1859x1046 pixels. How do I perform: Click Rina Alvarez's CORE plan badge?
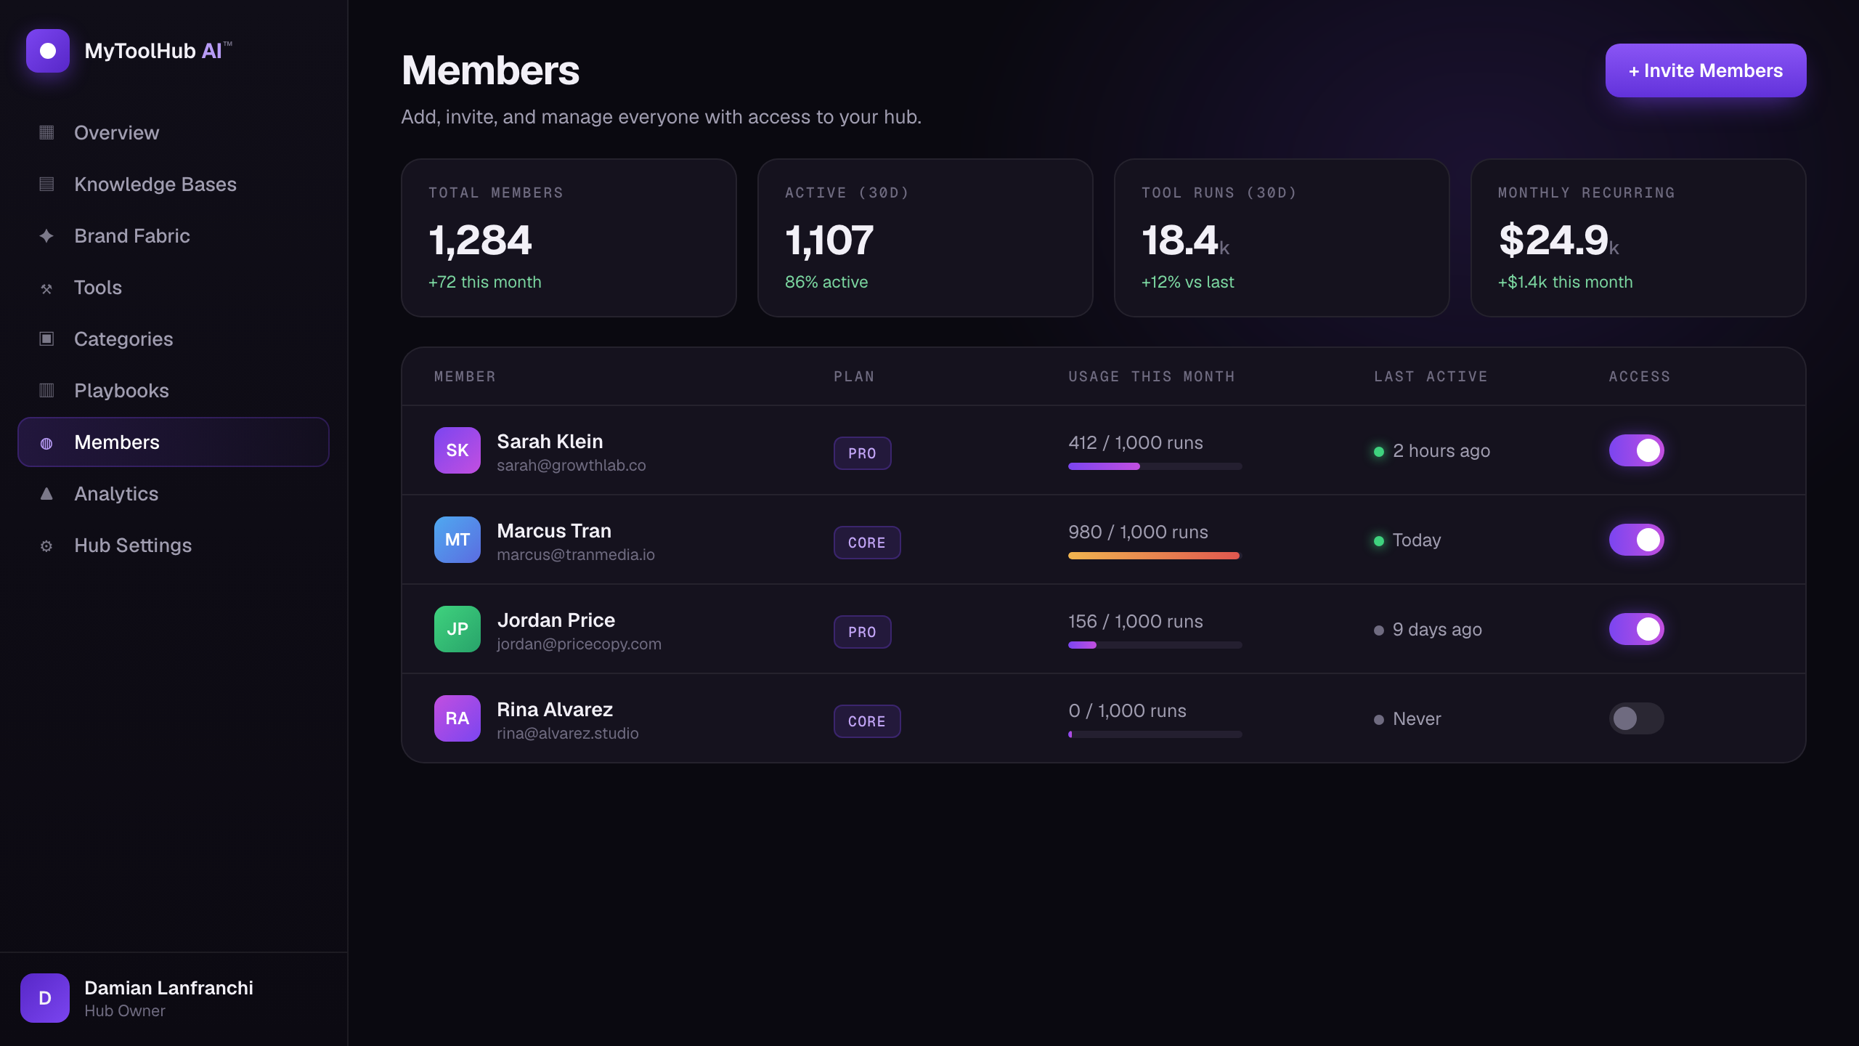[867, 721]
